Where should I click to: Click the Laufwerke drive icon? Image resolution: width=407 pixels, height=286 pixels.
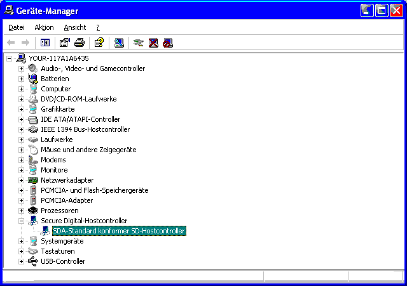[x=33, y=140]
